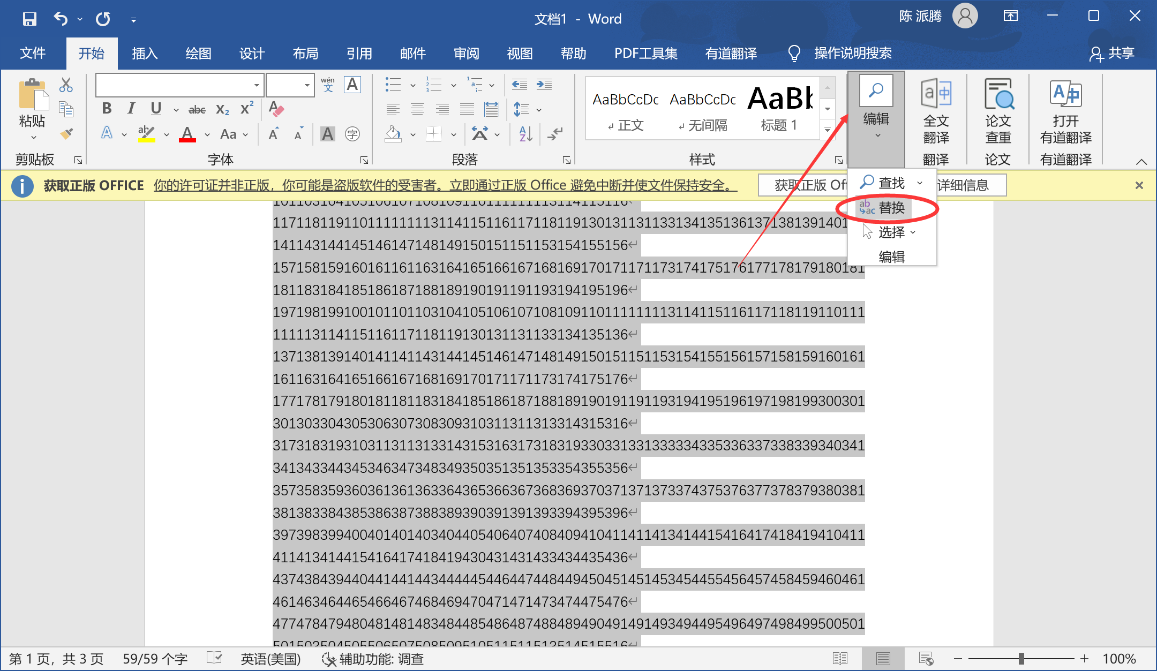Click the 共享 share button

pyautogui.click(x=1113, y=53)
